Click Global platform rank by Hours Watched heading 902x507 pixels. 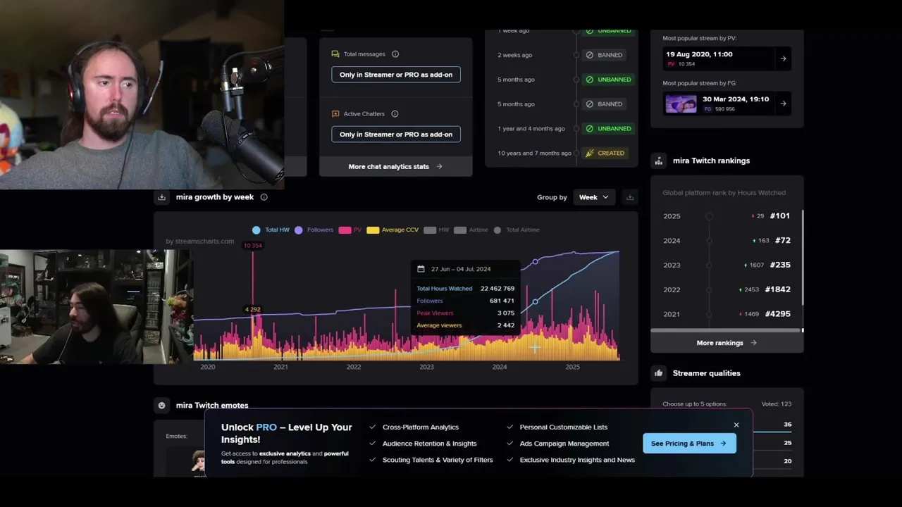click(x=724, y=193)
